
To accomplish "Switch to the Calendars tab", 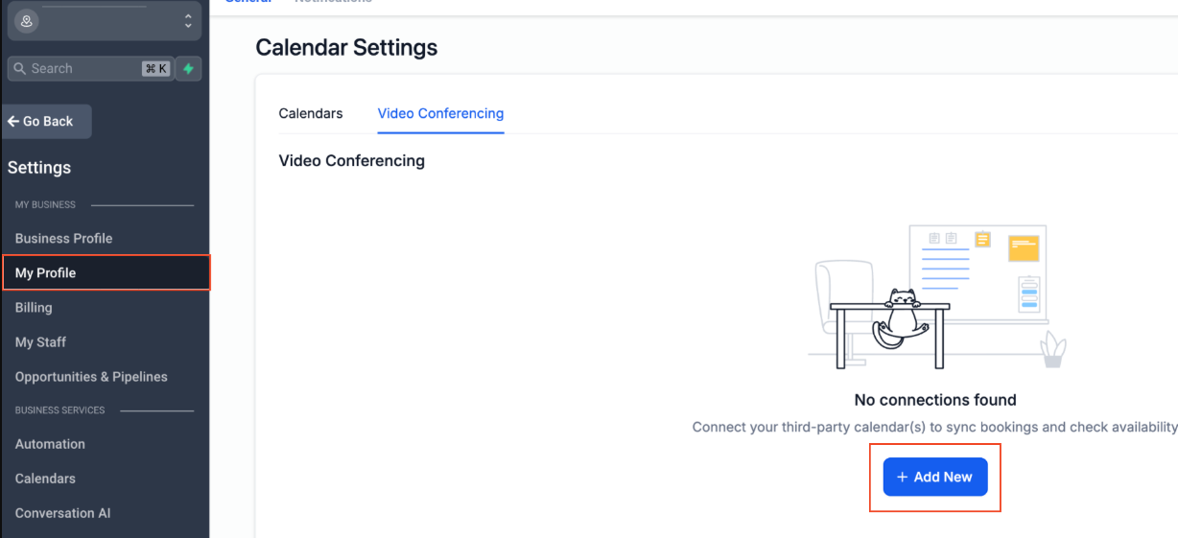I will click(x=311, y=113).
